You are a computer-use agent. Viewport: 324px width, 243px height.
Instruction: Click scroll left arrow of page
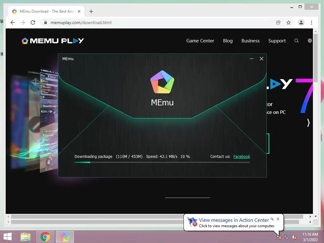click(x=8, y=216)
